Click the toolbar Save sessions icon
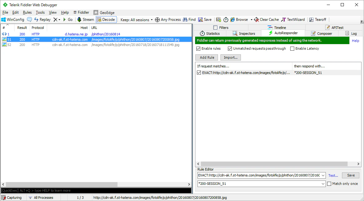The height and width of the screenshot is (201, 364). [x=205, y=20]
